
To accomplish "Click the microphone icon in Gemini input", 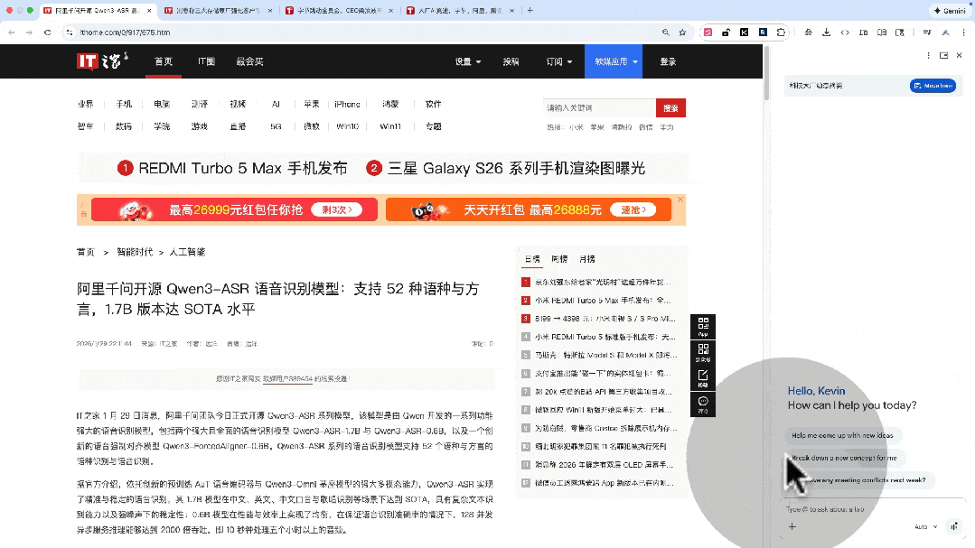I will point(952,526).
